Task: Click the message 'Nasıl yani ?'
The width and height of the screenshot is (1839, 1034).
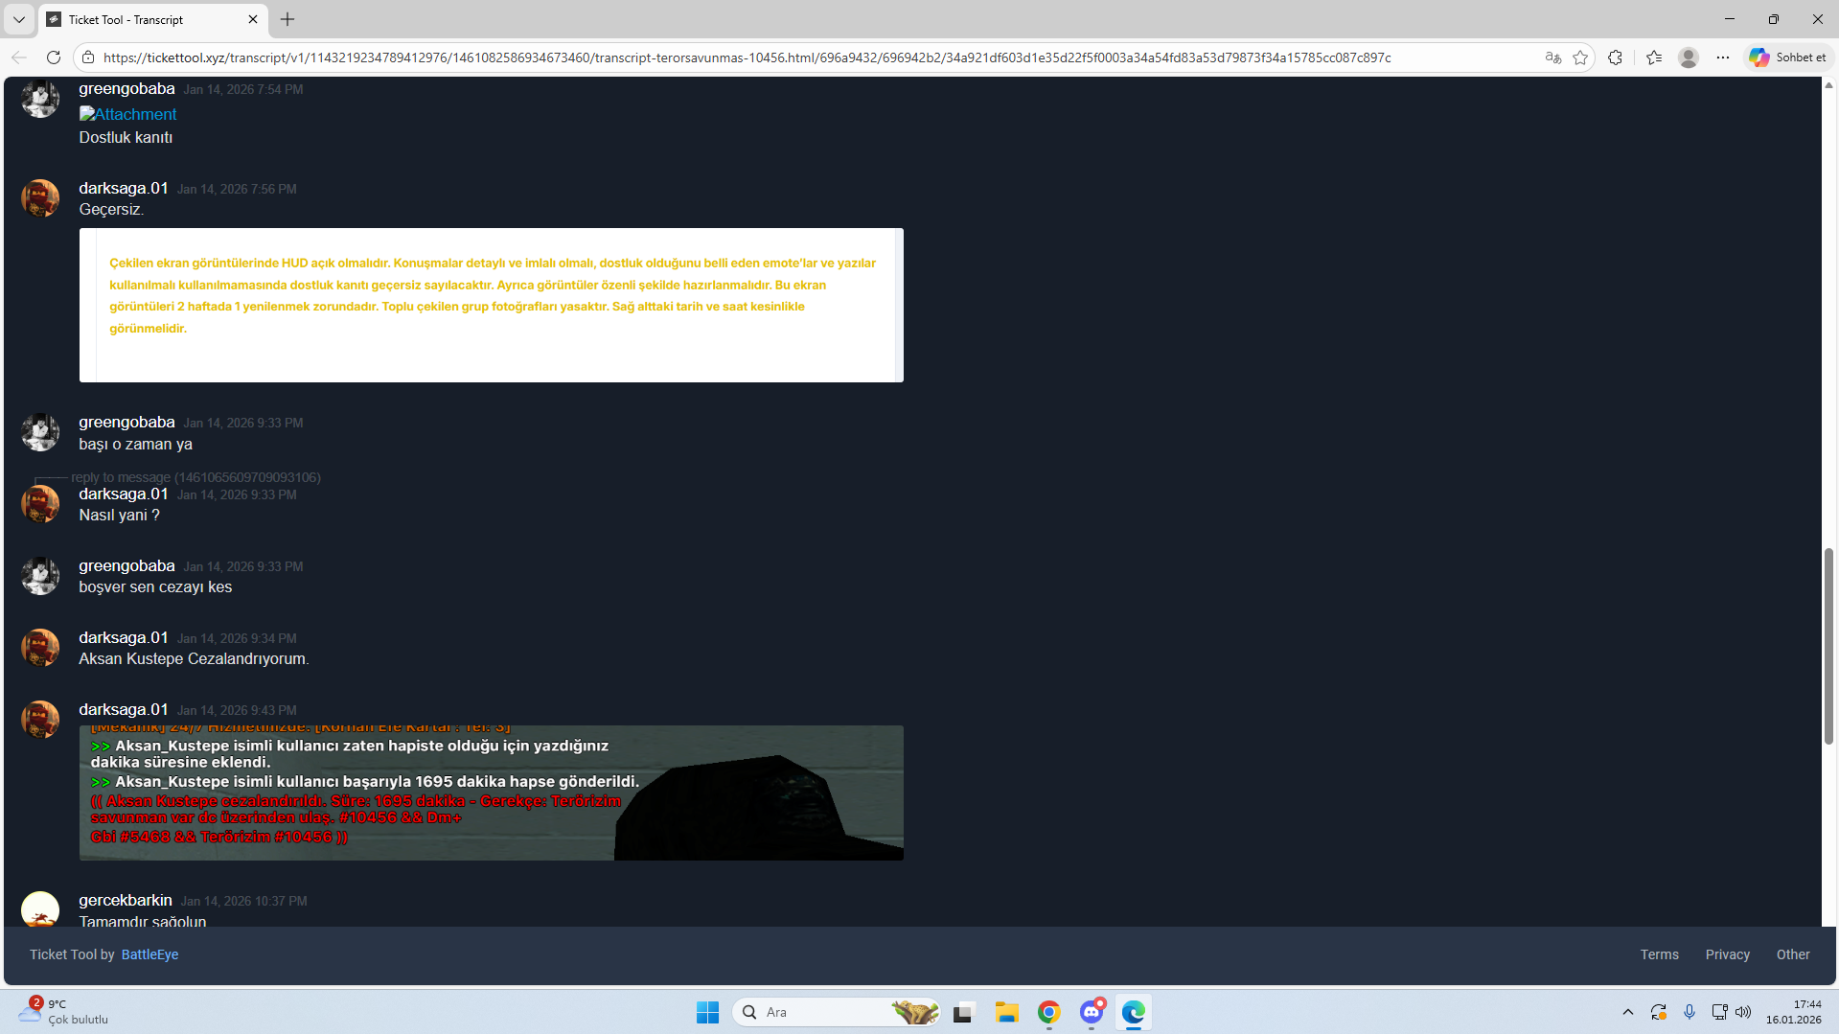Action: point(120,516)
